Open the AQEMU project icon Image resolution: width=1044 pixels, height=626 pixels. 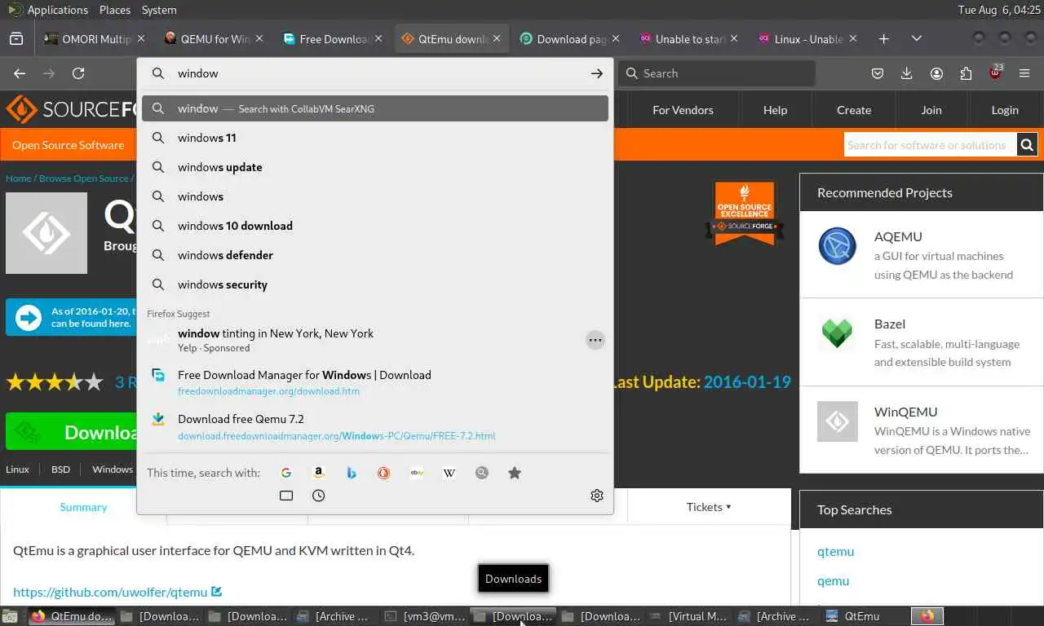[838, 246]
